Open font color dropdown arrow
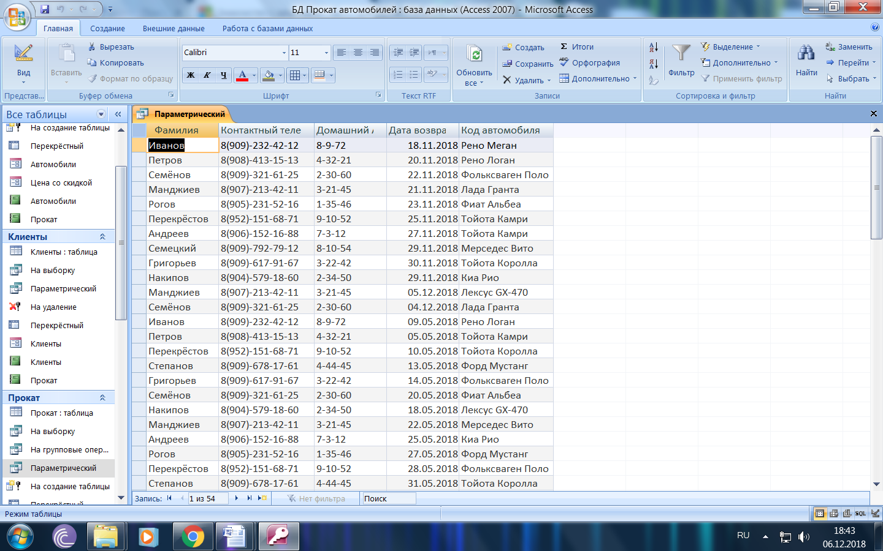883x551 pixels. [254, 76]
